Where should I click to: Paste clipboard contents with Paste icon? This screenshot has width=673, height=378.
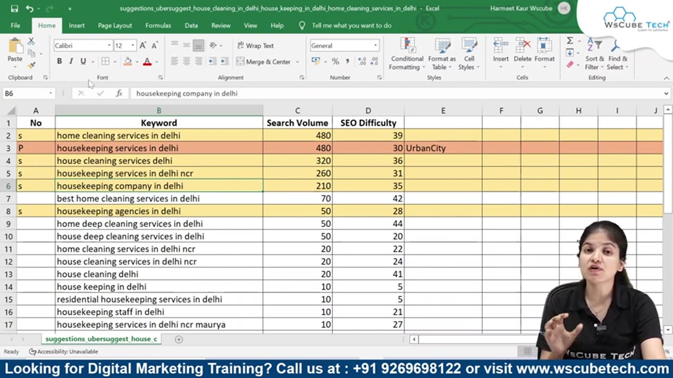(x=15, y=46)
